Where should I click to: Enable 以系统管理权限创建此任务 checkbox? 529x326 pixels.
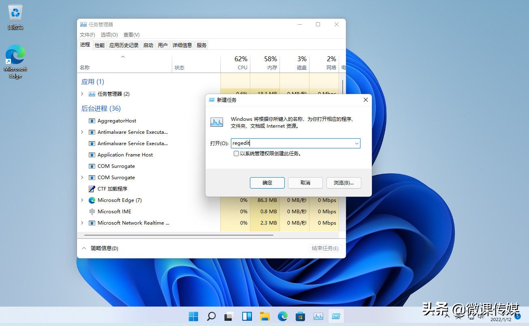[x=236, y=153]
